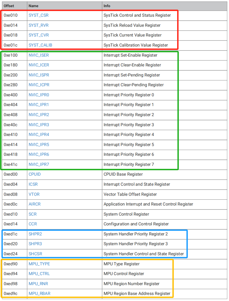Open the CPUID register link
229x301 pixels.
pos(35,174)
